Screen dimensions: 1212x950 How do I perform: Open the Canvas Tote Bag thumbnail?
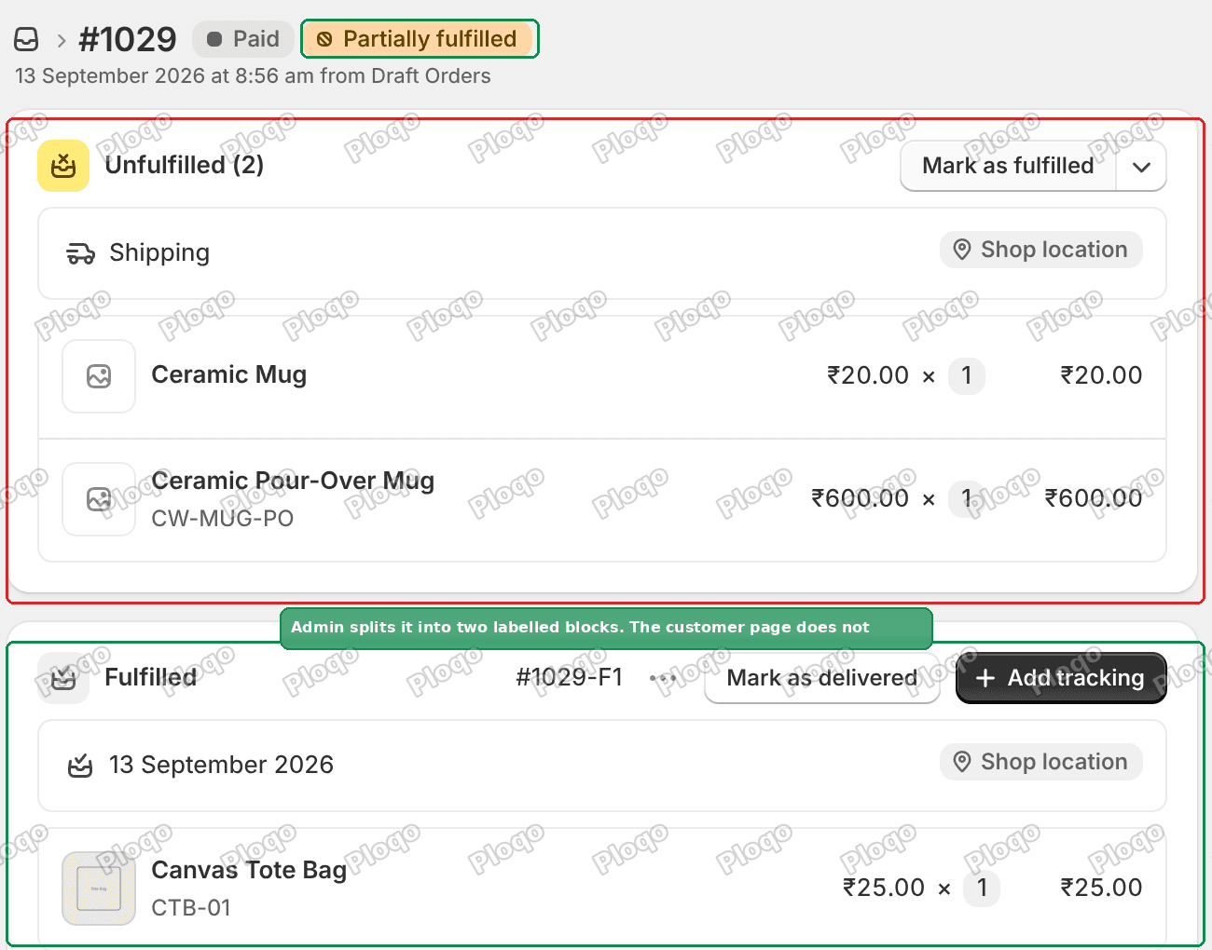click(99, 889)
